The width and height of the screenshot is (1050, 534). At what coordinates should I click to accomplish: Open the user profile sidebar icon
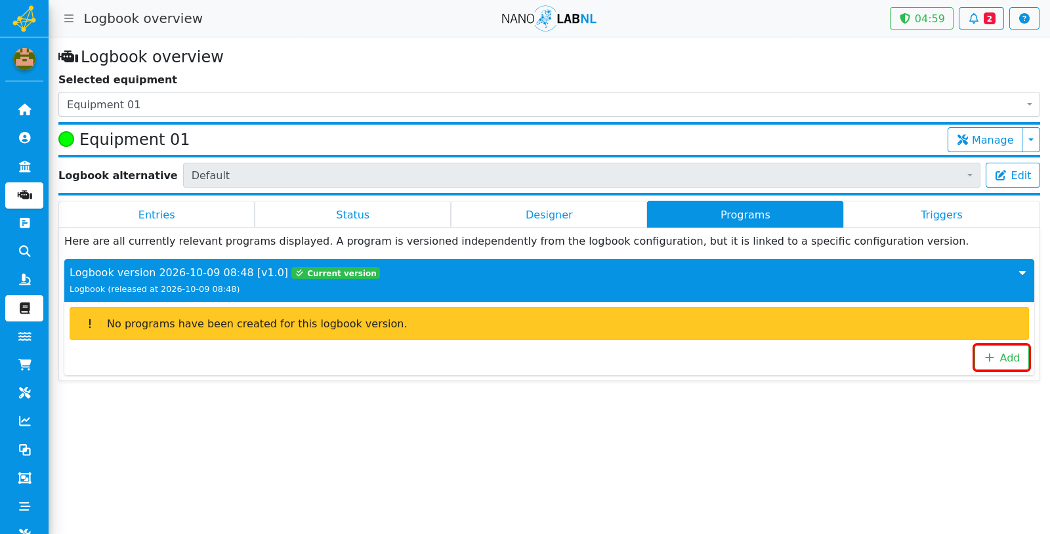(x=24, y=138)
